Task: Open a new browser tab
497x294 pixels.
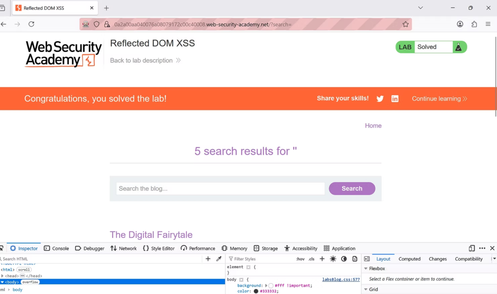Action: 106,8
